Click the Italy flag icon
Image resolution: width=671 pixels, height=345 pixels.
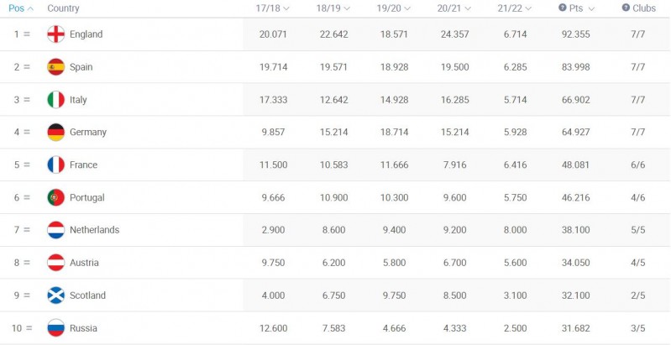55,100
